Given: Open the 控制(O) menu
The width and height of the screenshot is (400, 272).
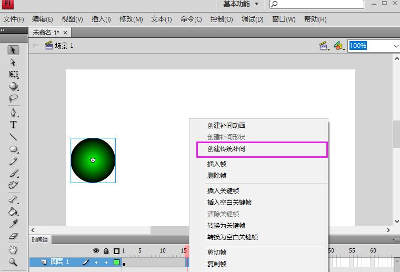Looking at the screenshot, I should pyautogui.click(x=222, y=19).
